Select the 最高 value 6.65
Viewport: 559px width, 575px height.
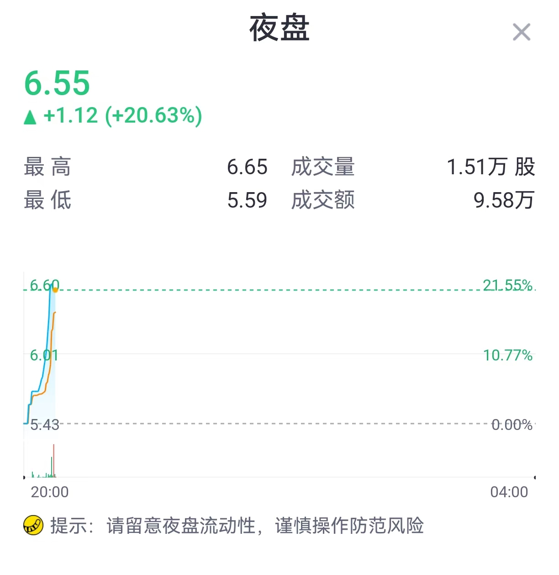247,167
